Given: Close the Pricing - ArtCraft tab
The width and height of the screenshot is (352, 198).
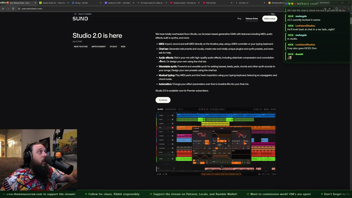Looking at the screenshot, I should point(101,3).
